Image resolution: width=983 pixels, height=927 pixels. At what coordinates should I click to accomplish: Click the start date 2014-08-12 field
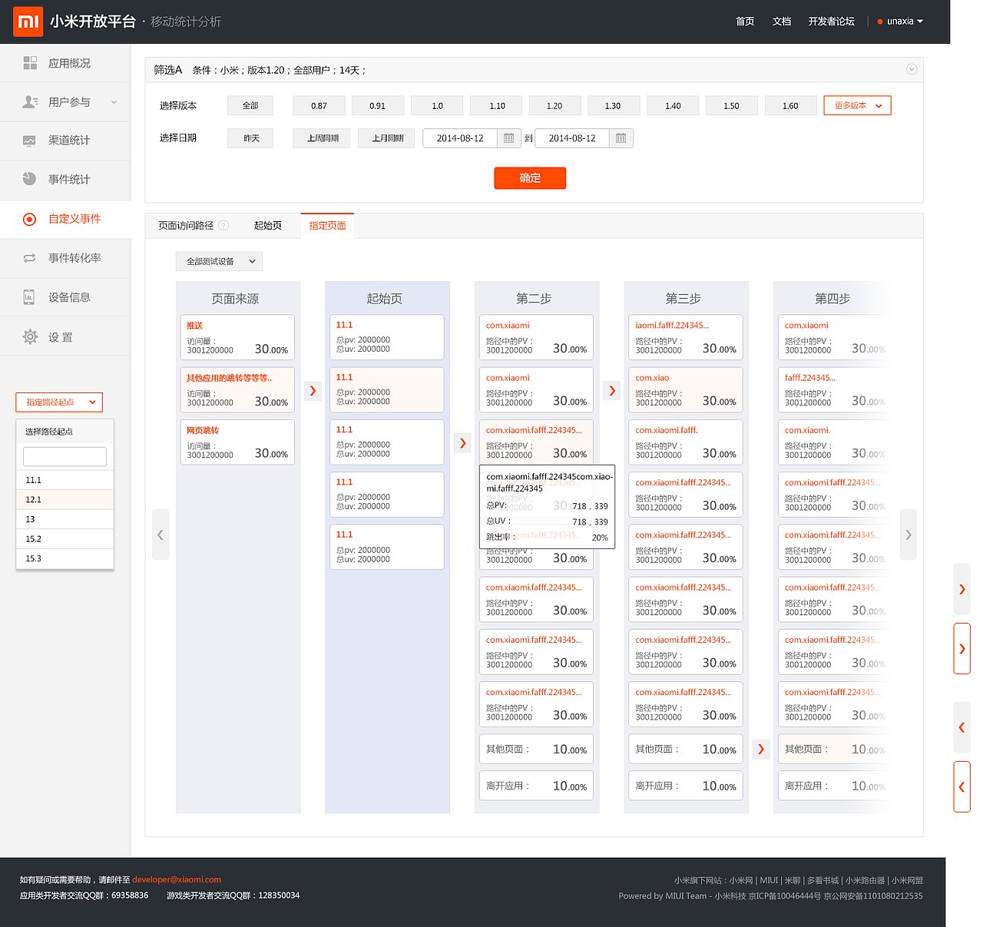(x=461, y=138)
